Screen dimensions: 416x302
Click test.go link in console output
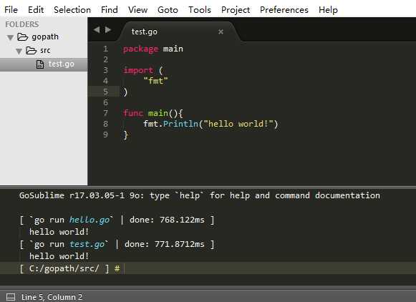[87, 244]
